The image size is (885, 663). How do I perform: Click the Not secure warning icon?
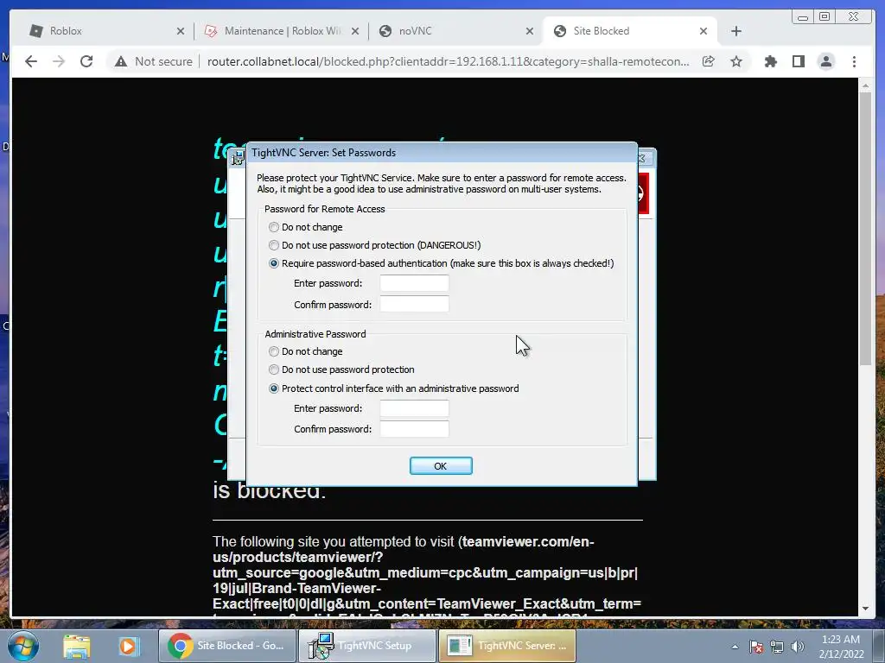[x=121, y=61]
